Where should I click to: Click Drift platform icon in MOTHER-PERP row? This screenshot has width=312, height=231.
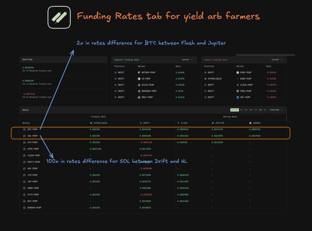[115, 73]
